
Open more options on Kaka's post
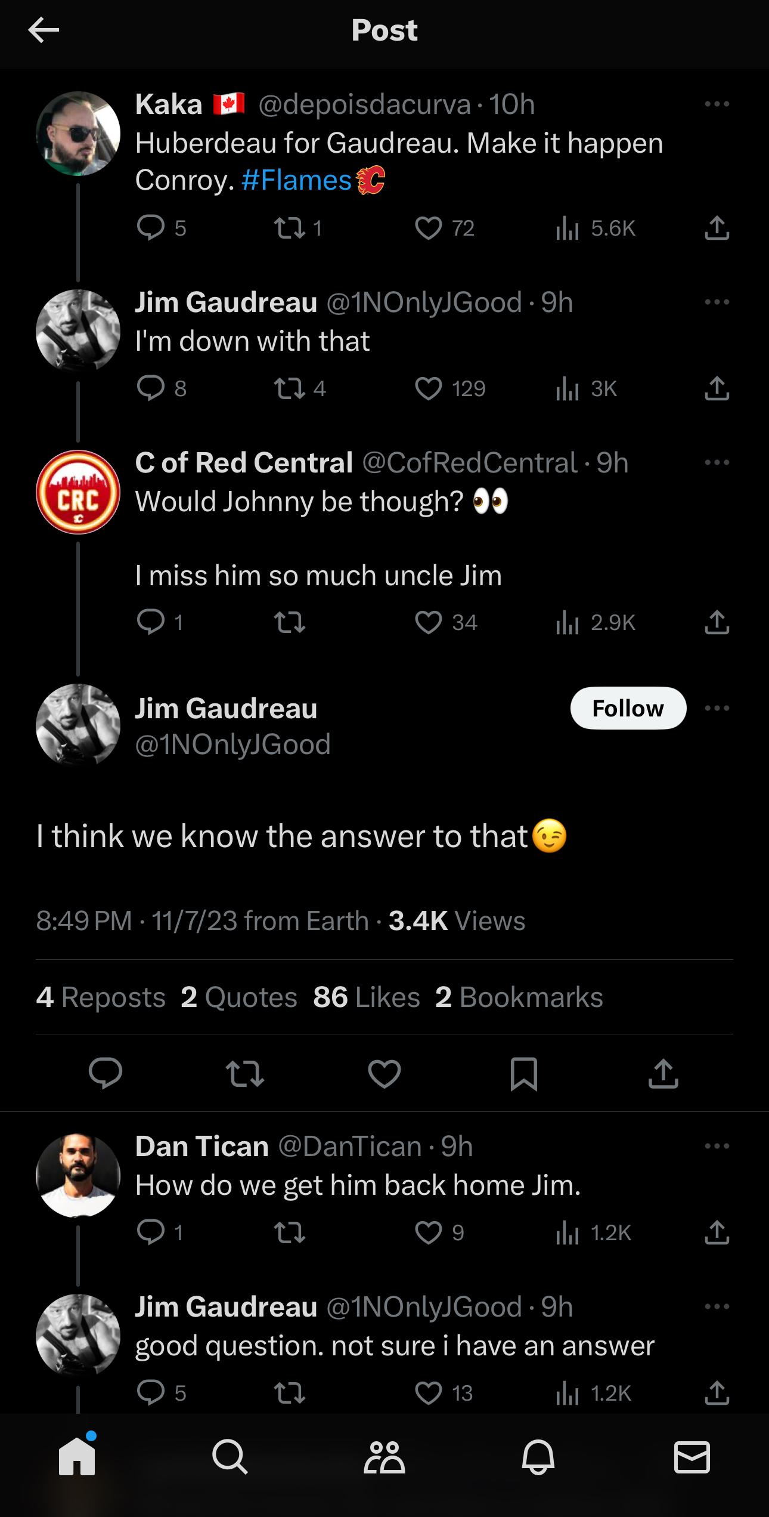tap(717, 104)
